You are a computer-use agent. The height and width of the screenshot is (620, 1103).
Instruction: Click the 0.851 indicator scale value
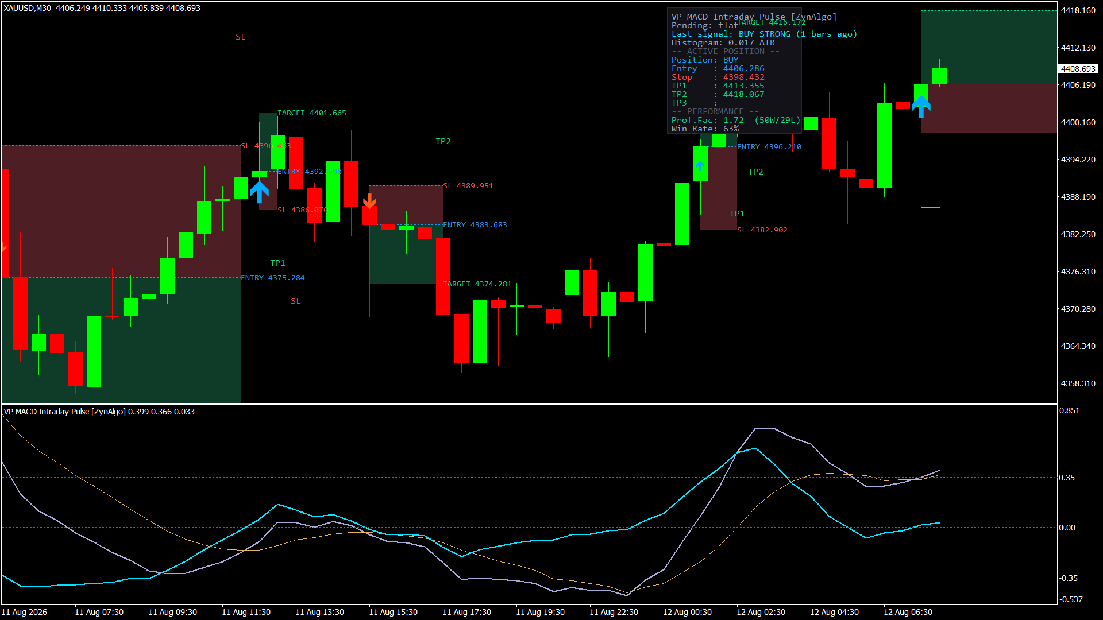(x=1069, y=411)
